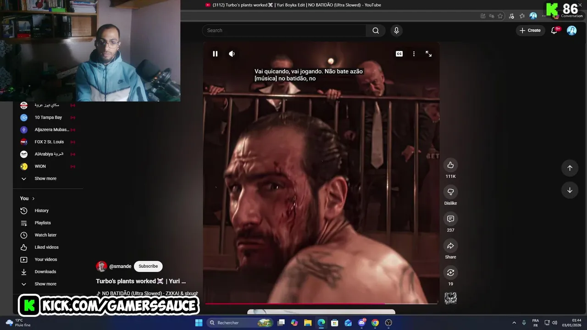Share this Short
Screen dimensions: 587x330
(450, 246)
